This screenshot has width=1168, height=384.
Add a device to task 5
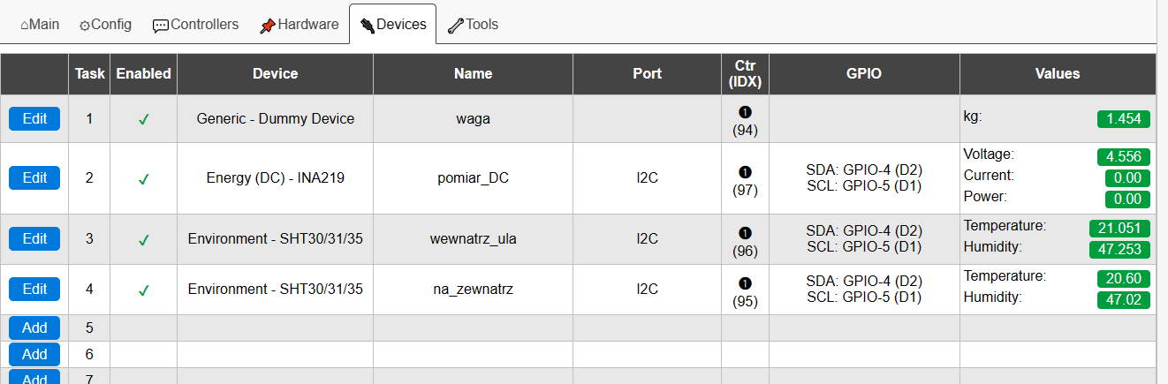coord(34,328)
